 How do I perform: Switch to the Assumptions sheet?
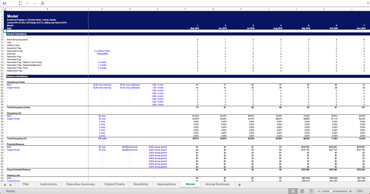[x=166, y=184]
